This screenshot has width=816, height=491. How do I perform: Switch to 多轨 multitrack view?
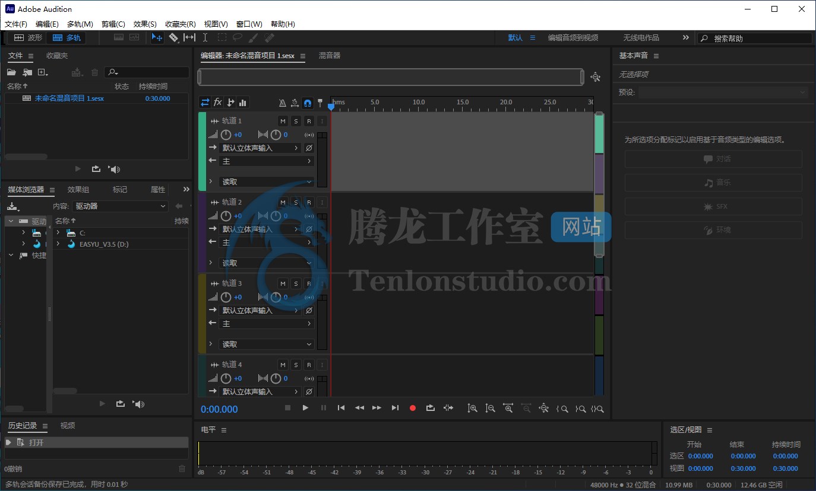(66, 37)
